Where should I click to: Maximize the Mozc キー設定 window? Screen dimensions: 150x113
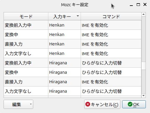pos(138,4)
